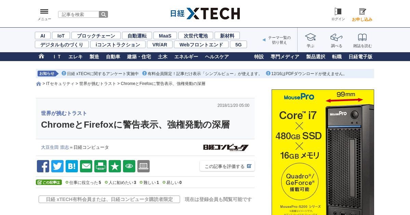This screenshot has height=215, width=410.
Task: Select 仕事に役立った rating option
Action: pos(83,183)
